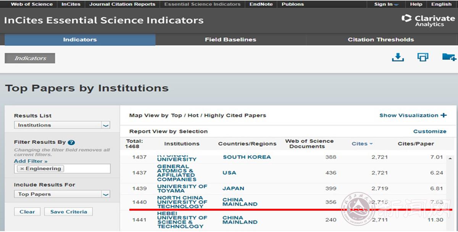Open the Institutions results list dropdown

point(106,125)
